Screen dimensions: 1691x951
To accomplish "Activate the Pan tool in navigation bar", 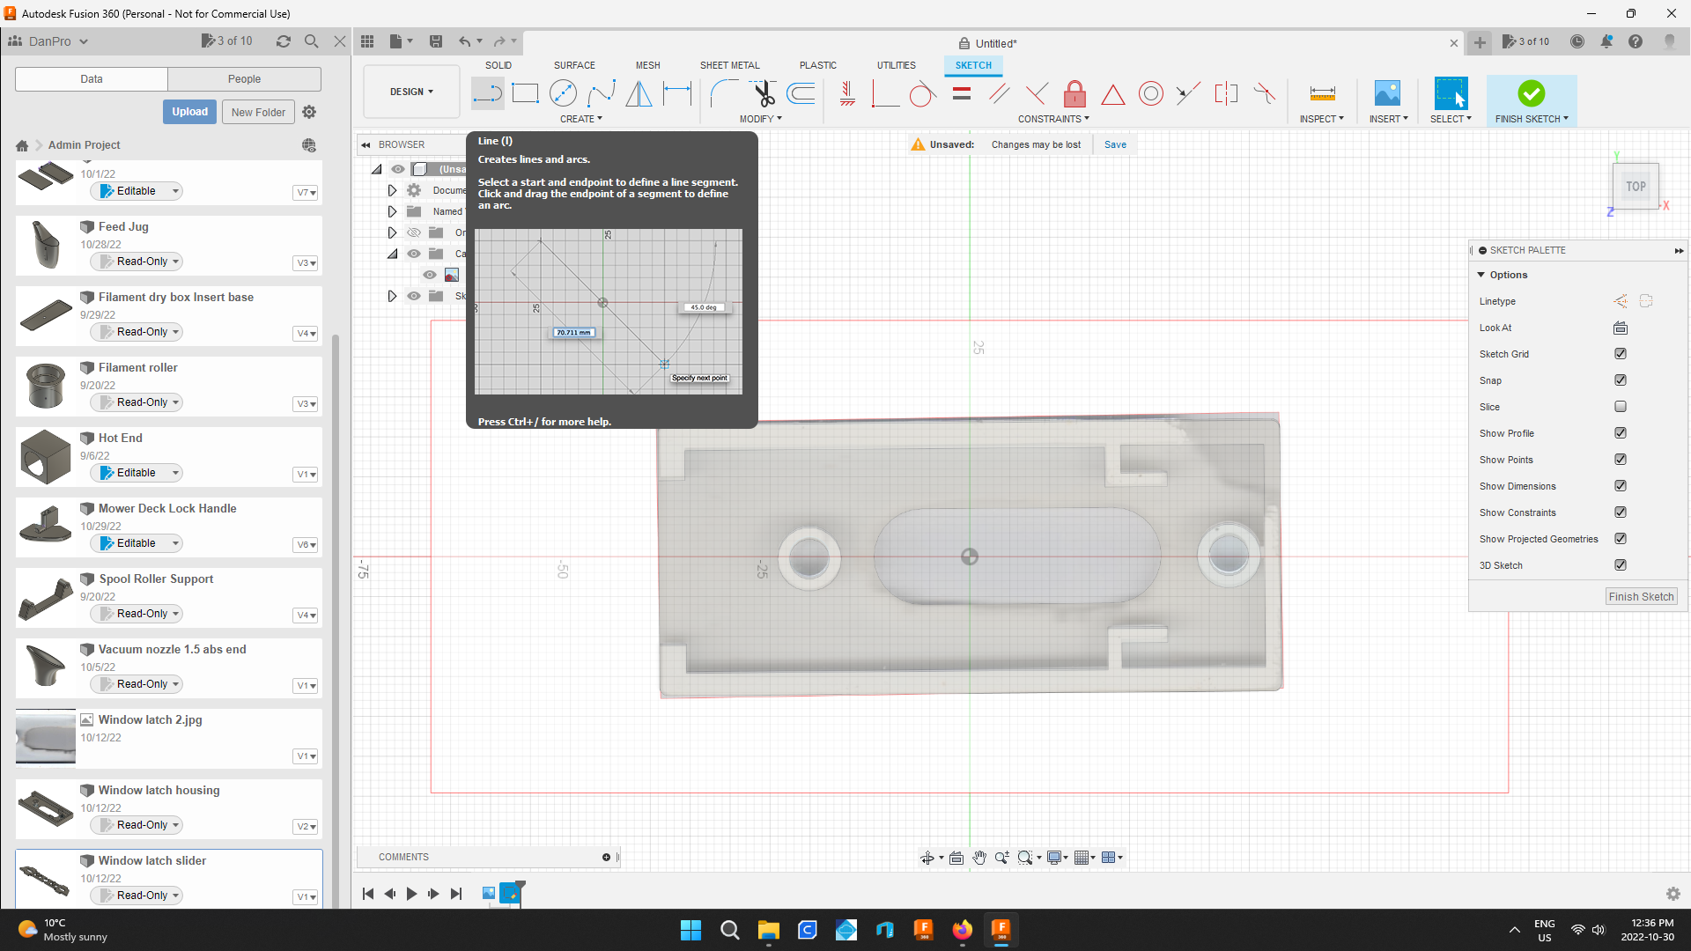I will coord(979,857).
